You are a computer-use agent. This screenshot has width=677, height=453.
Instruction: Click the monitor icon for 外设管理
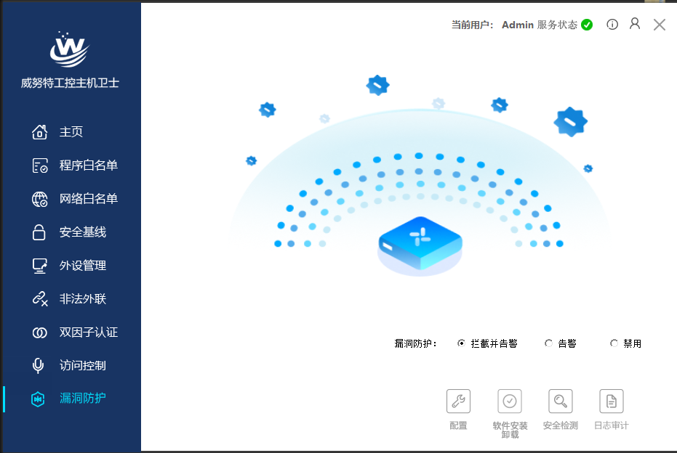[x=40, y=266]
